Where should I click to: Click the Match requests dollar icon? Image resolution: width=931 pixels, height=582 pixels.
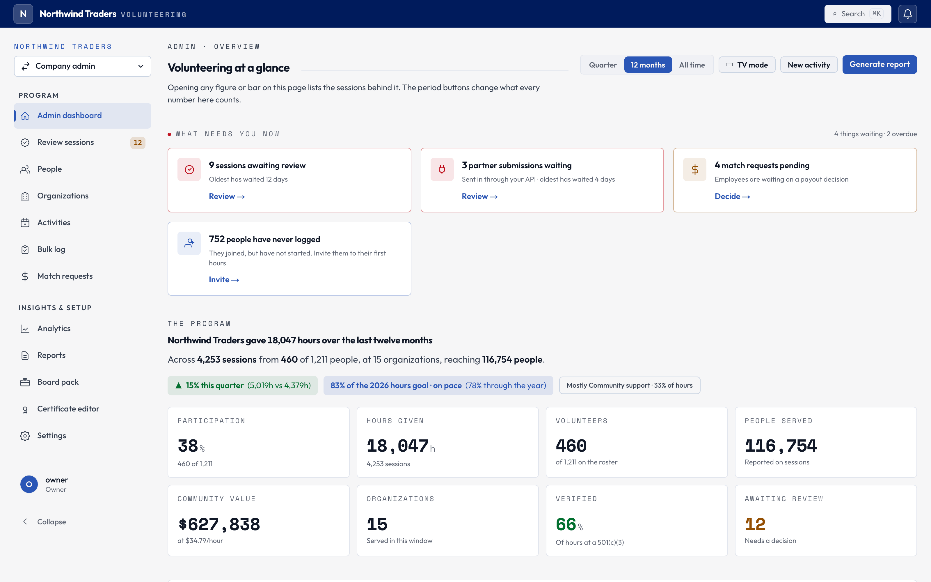(x=25, y=276)
